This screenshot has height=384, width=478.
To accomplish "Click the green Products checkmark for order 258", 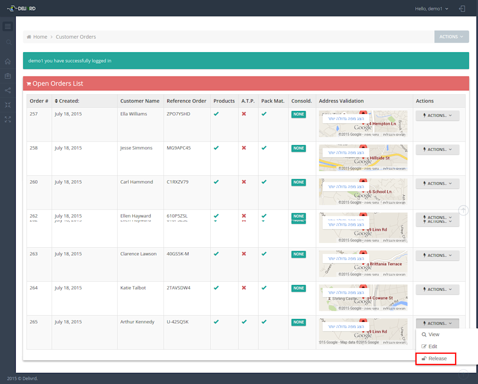I will click(216, 148).
